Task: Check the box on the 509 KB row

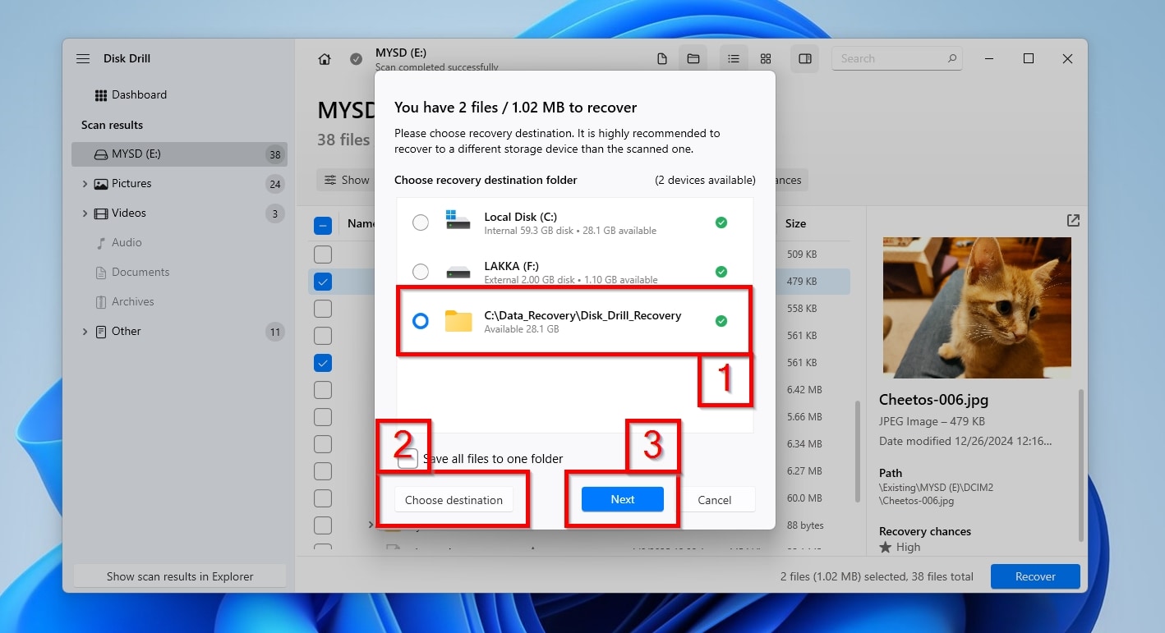Action: [323, 255]
